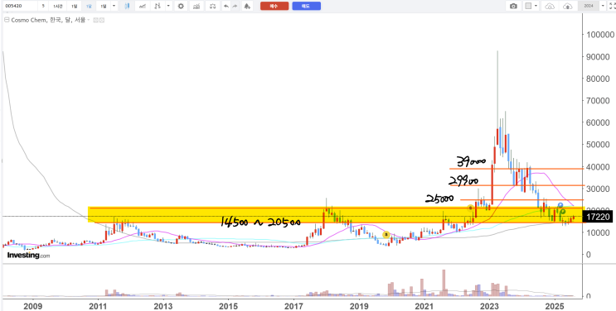Expand the time interval dropdown arrow
This screenshot has width=616, height=311.
click(114, 6)
